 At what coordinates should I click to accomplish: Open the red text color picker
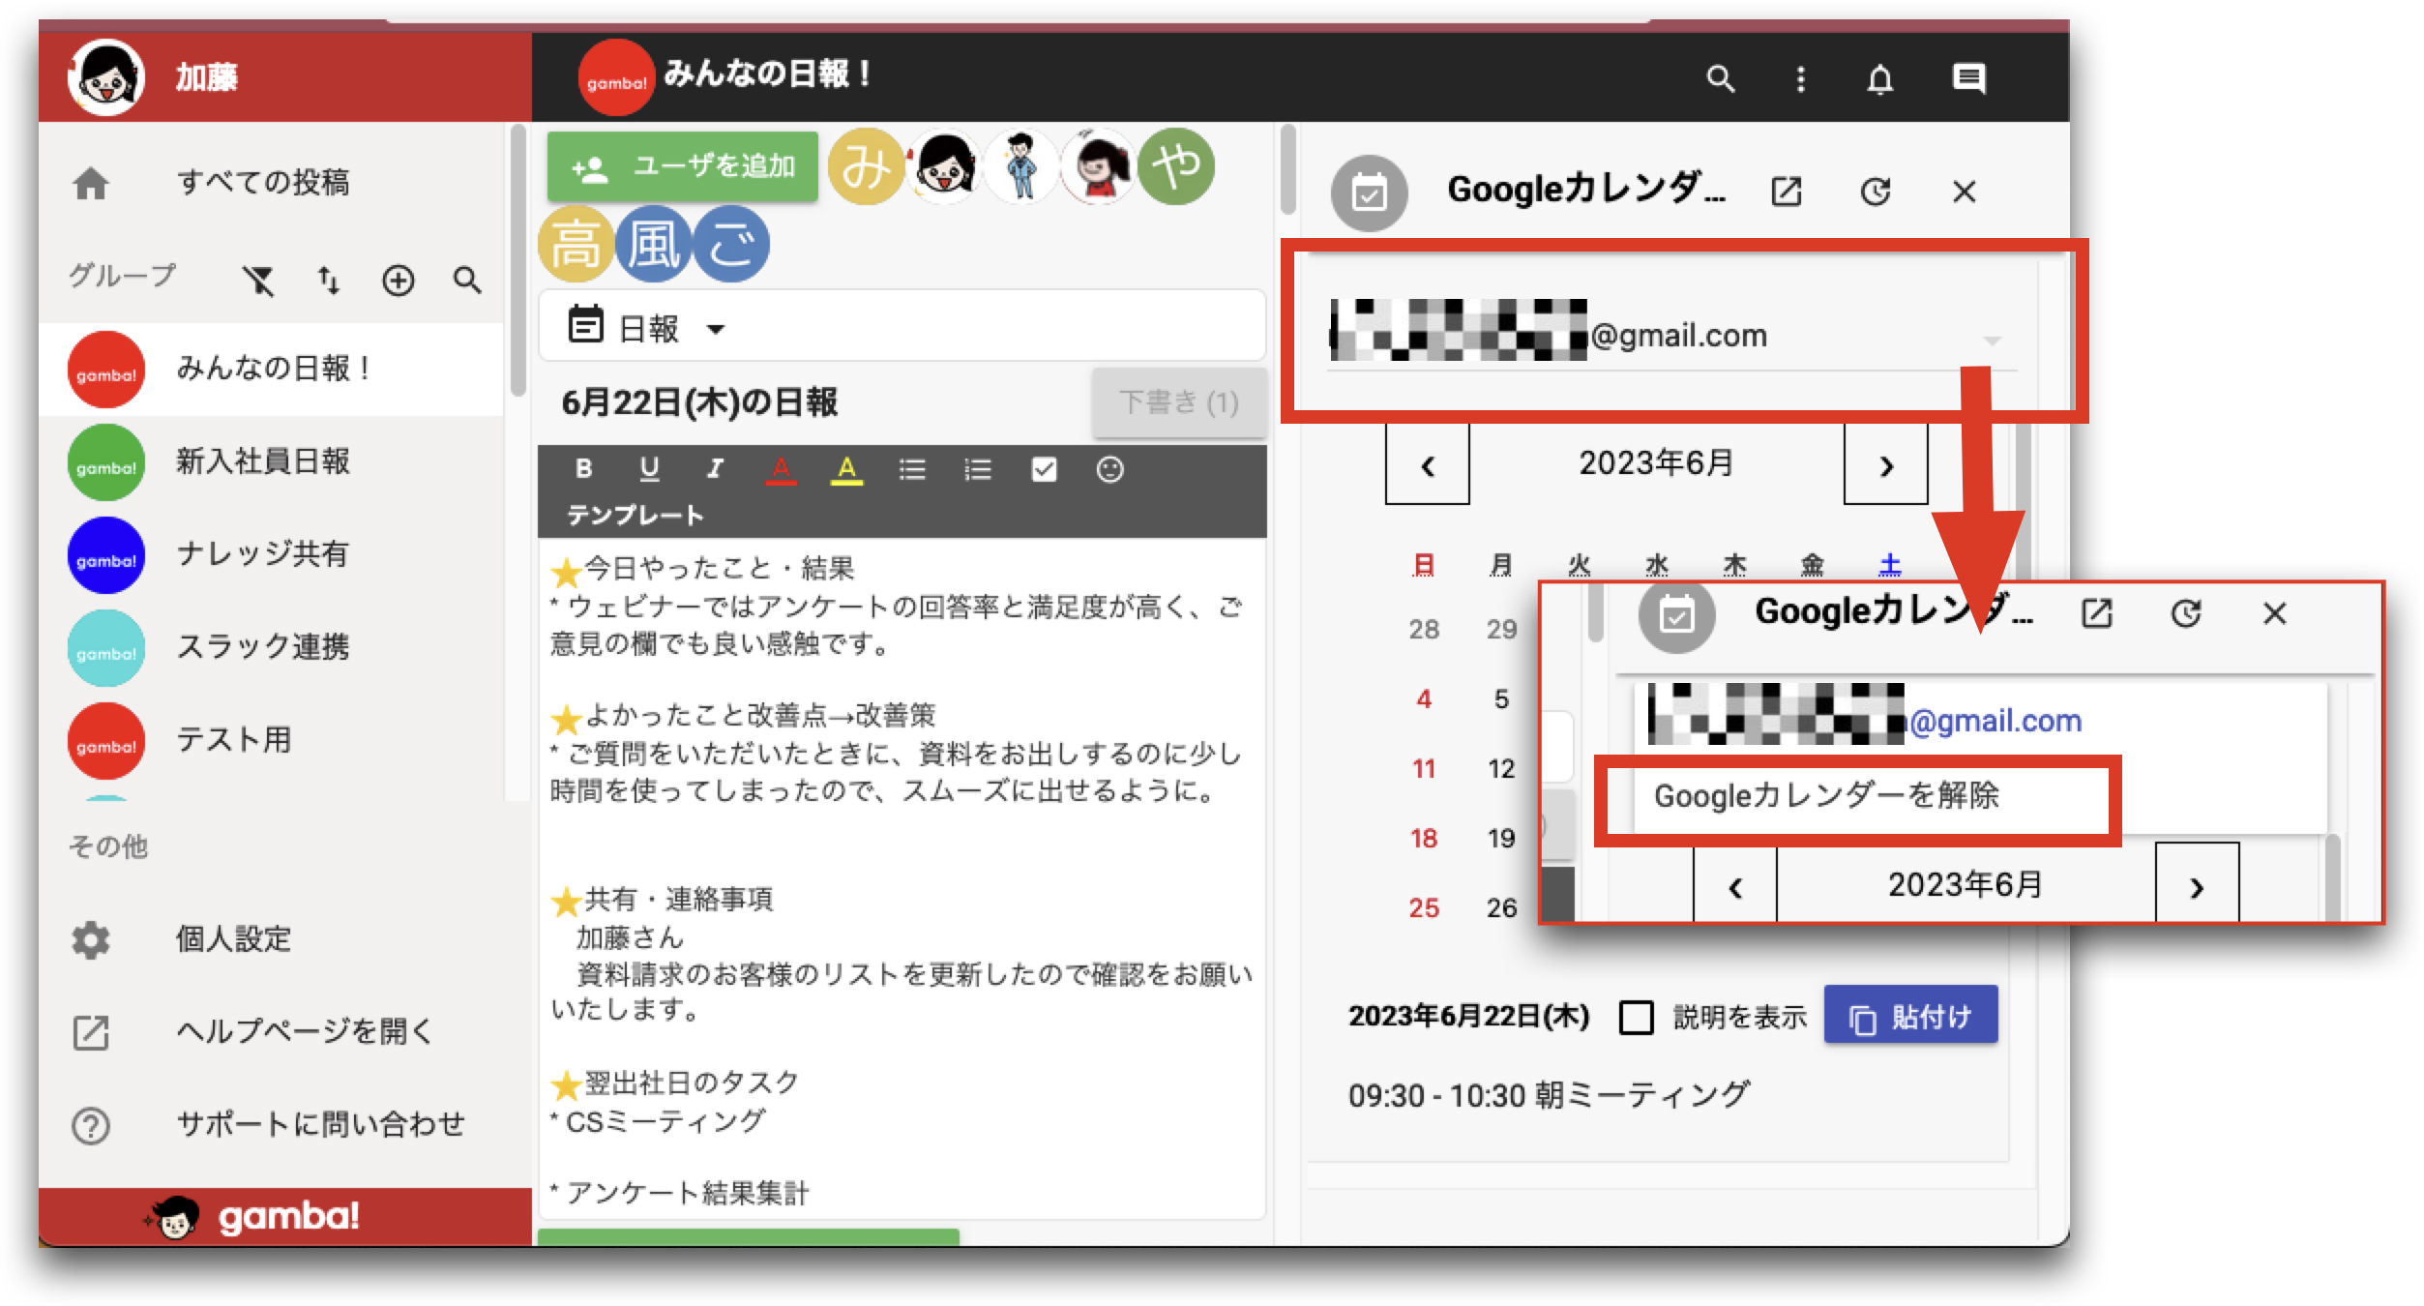[x=781, y=470]
